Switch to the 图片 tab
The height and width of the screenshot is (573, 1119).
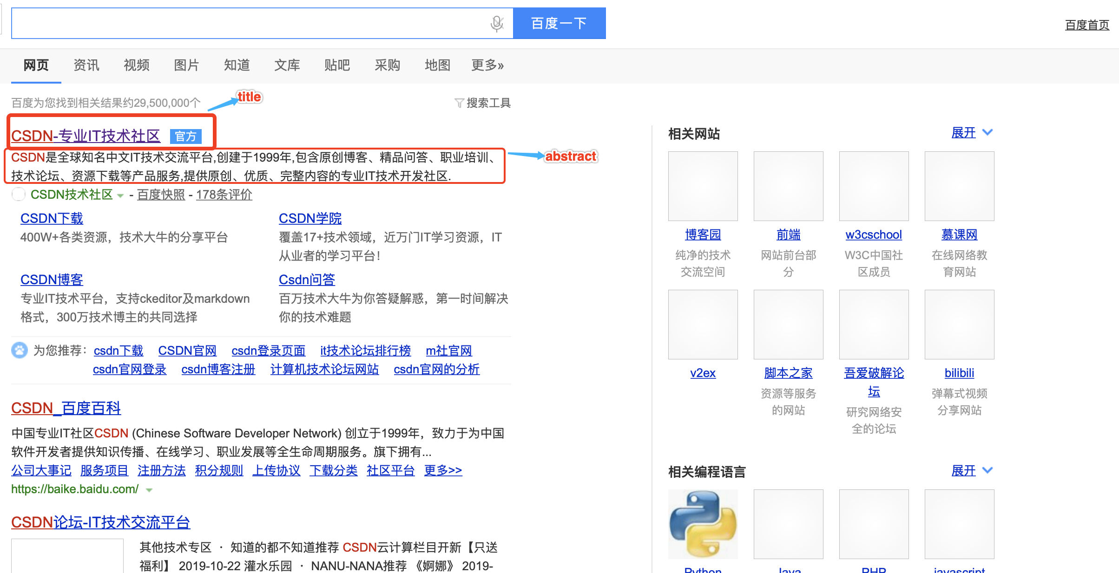[187, 65]
